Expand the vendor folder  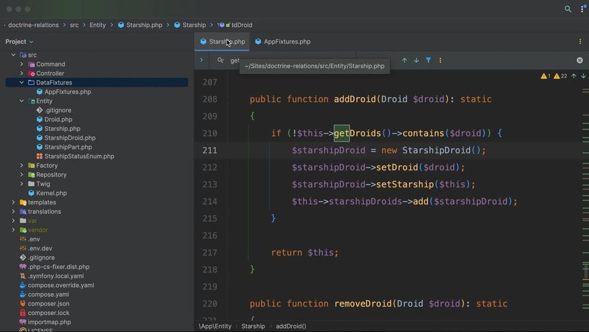14,230
